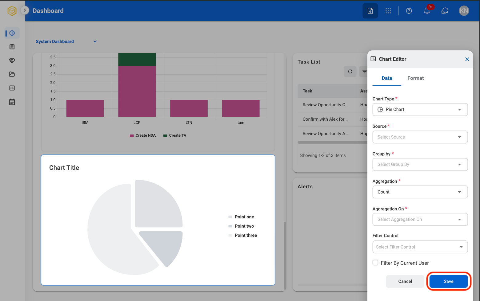The width and height of the screenshot is (480, 301).
Task: Select the Data tab
Action: coord(387,78)
